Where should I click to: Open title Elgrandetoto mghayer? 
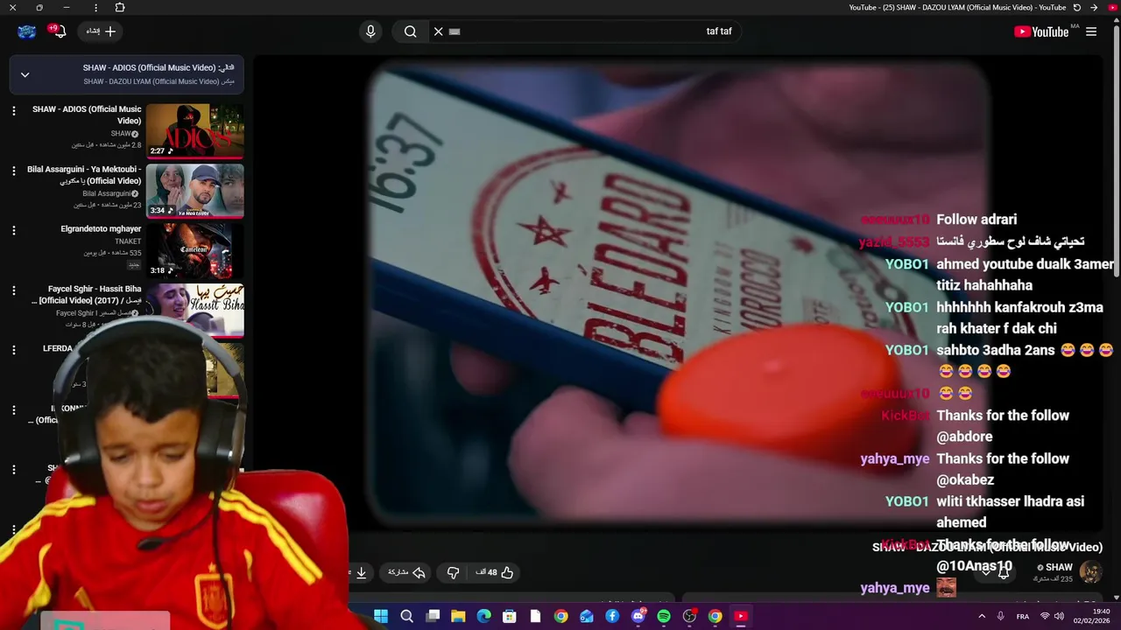click(x=101, y=229)
